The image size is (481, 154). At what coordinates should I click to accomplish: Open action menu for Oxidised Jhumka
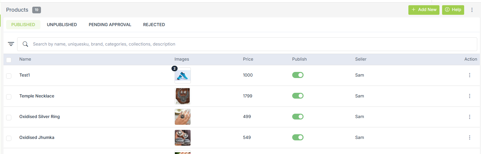[469, 137]
